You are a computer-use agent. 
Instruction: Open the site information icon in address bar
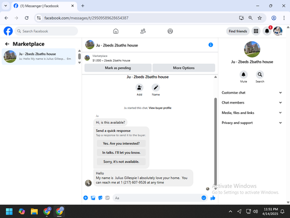point(39,18)
